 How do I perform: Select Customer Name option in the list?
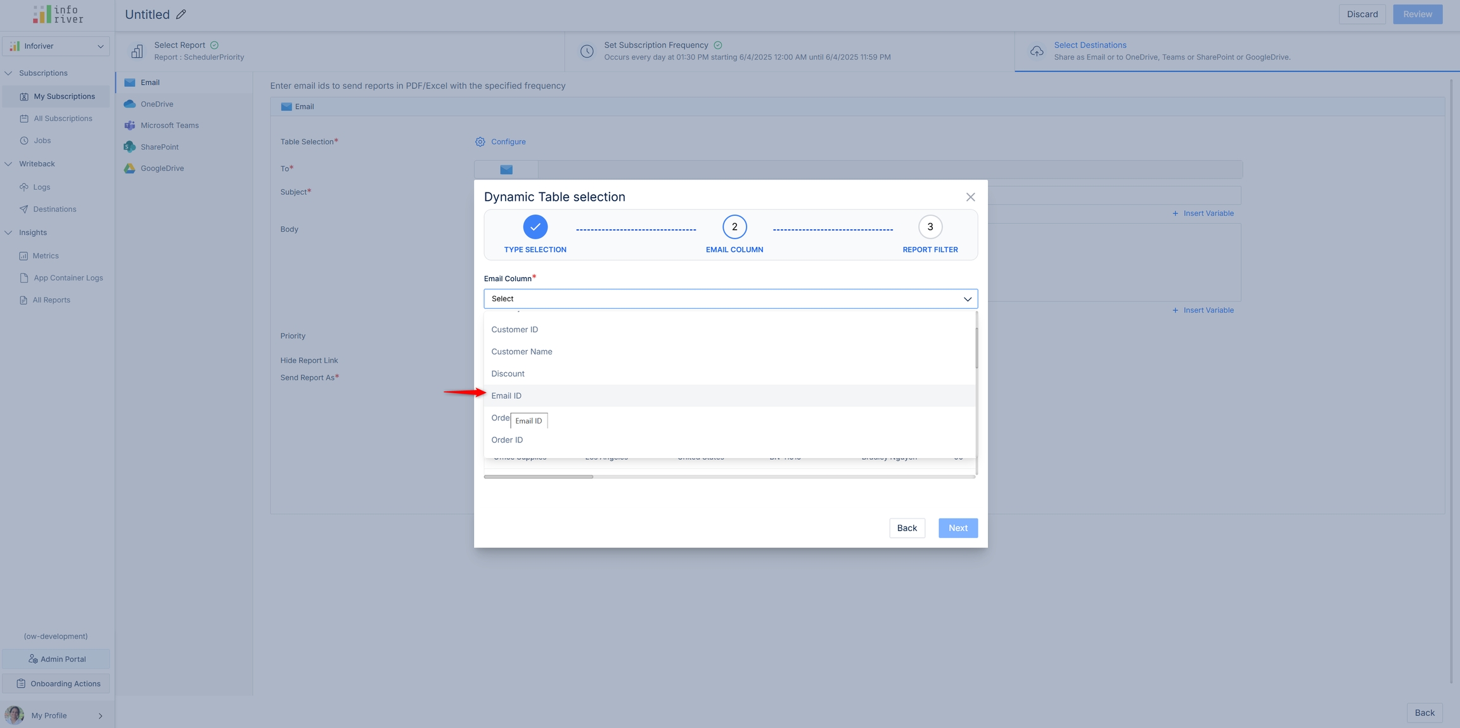(x=522, y=351)
